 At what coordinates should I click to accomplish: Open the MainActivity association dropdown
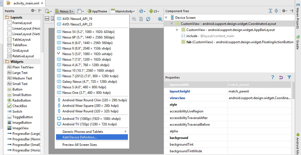123,11
